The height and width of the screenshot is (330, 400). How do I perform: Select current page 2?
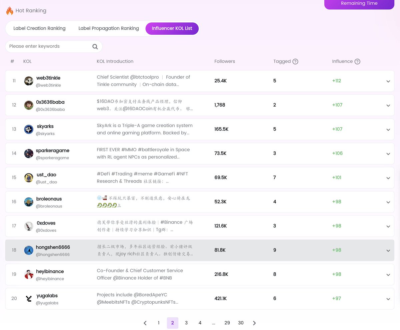(x=173, y=323)
